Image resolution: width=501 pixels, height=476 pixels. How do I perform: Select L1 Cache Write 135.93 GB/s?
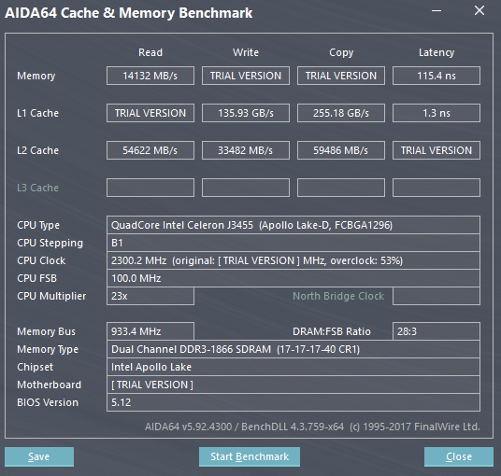coord(246,113)
